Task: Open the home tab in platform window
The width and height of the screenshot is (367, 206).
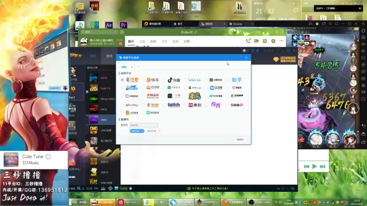Action: pos(93,56)
